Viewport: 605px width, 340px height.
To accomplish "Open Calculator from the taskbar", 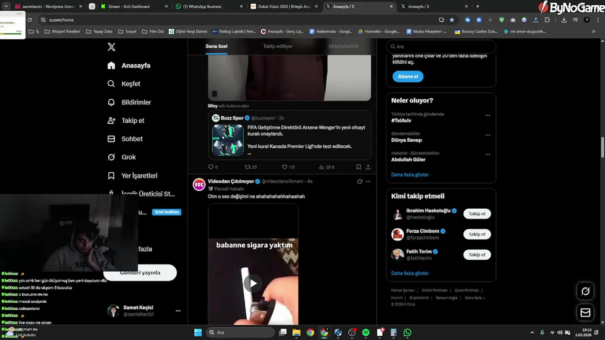I will click(x=394, y=332).
